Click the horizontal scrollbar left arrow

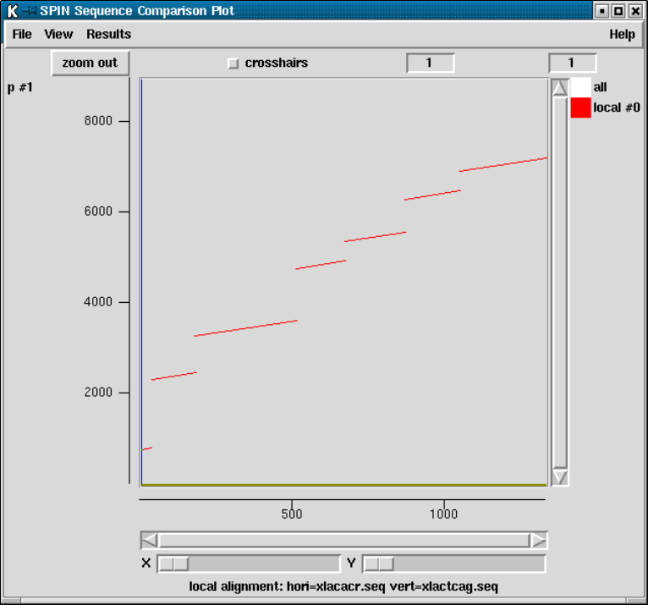pyautogui.click(x=149, y=540)
